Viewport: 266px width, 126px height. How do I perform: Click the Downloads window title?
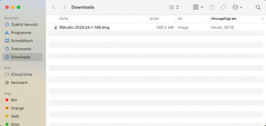83,7
